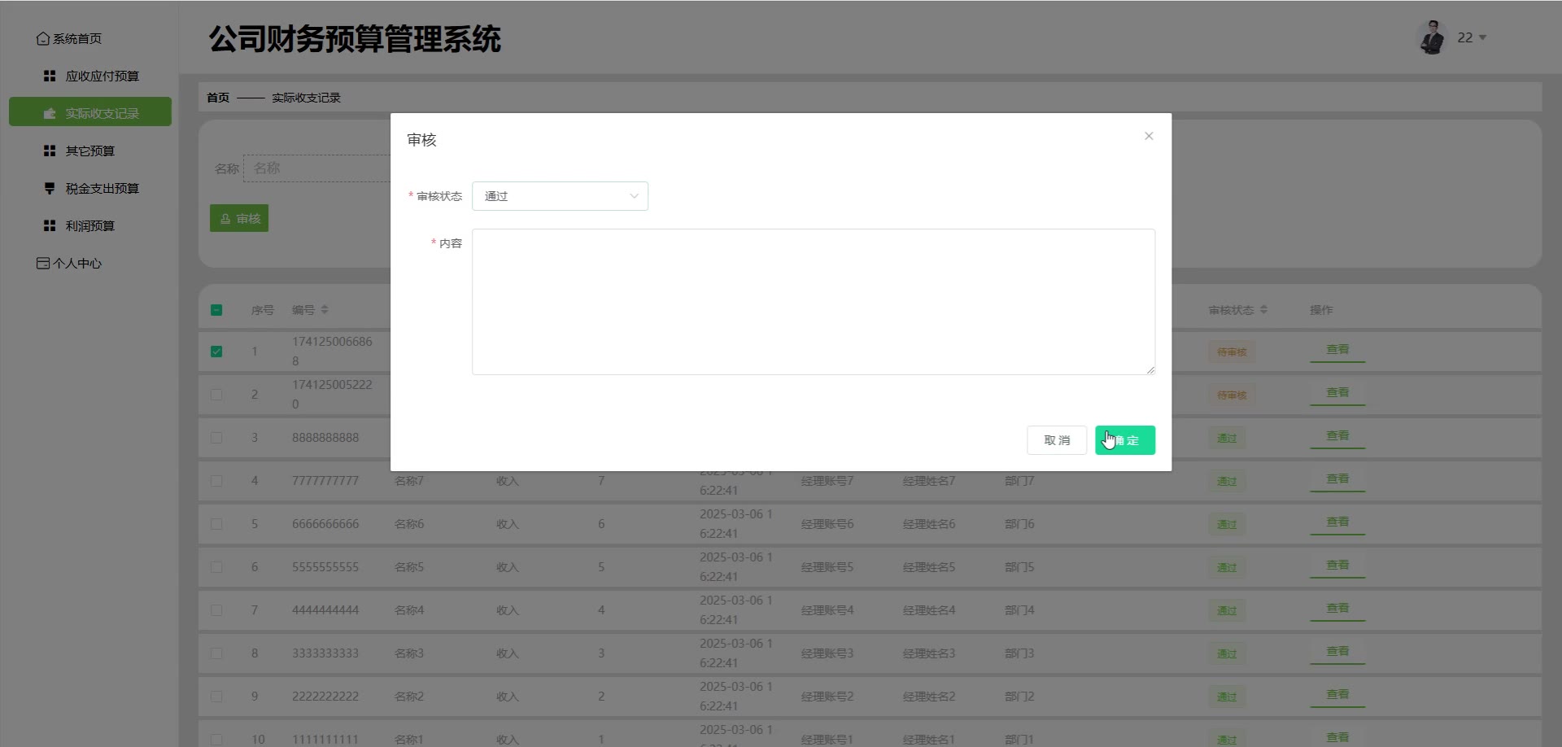Expand the user menu arrow beside 22
Screen dimensions: 1562x747
coord(1482,37)
